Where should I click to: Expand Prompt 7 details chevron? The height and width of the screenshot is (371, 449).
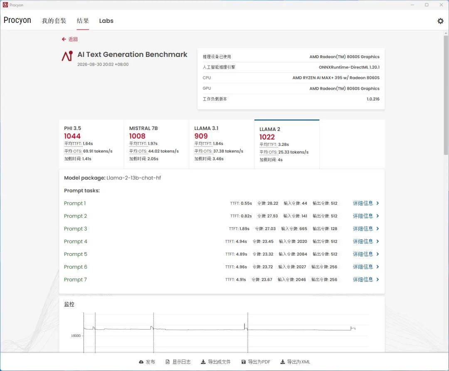click(x=377, y=280)
